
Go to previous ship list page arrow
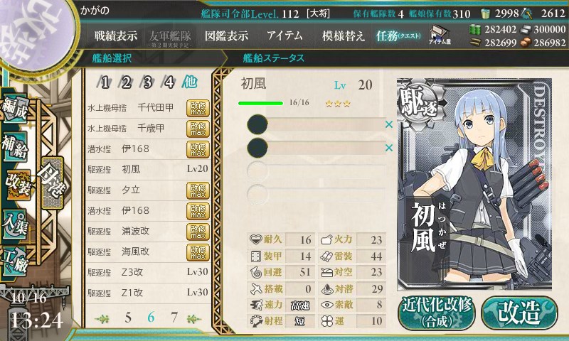[x=102, y=319]
